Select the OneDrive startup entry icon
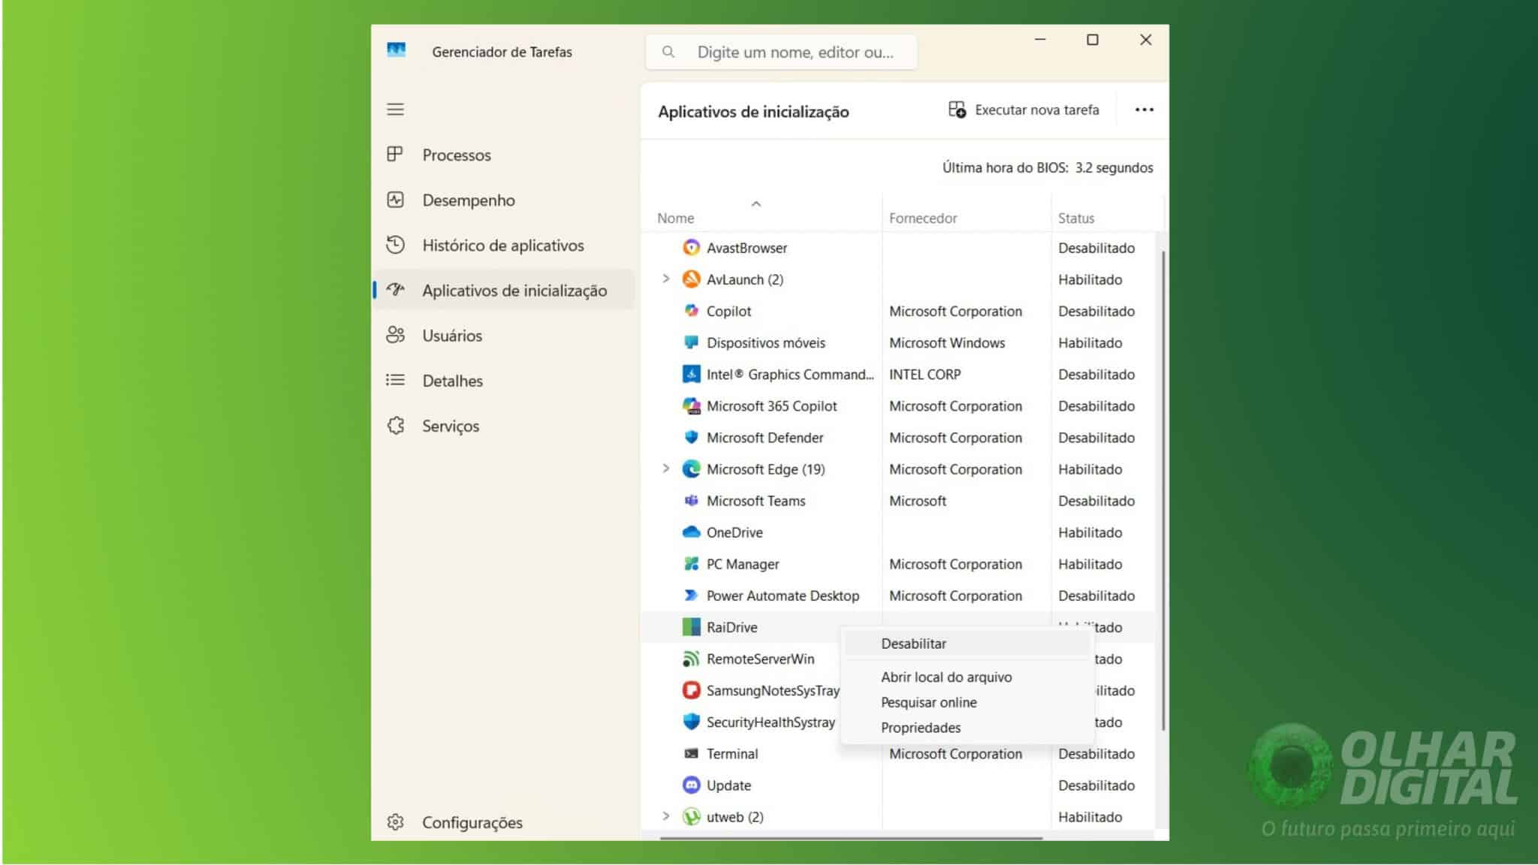Image resolution: width=1538 pixels, height=865 pixels. click(x=692, y=532)
